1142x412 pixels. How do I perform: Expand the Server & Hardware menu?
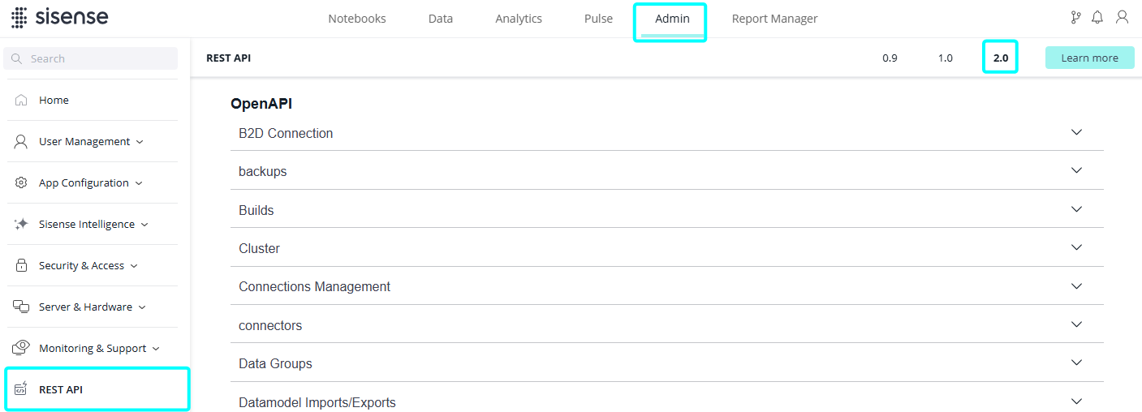(86, 307)
